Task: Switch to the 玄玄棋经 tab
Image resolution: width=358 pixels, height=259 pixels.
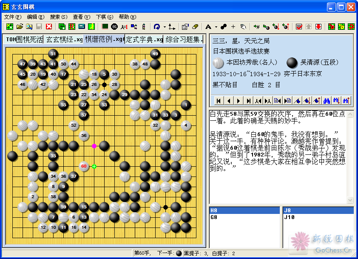Action: click(63, 40)
